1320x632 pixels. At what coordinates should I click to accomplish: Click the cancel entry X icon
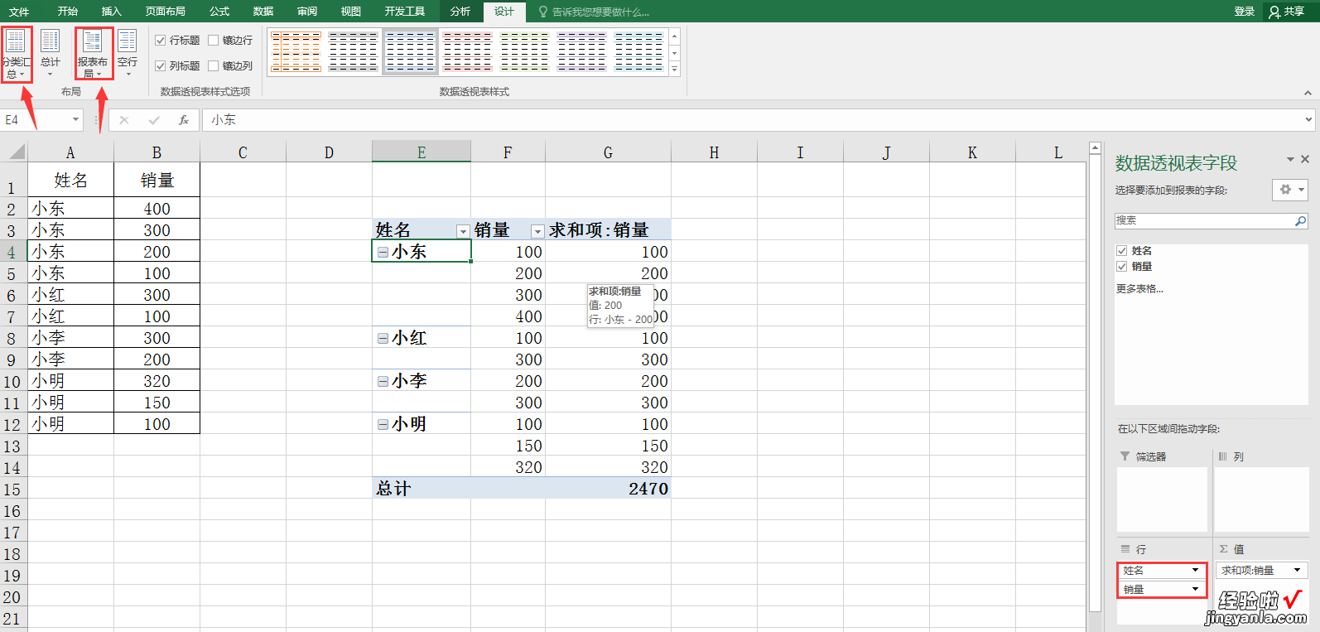tap(124, 120)
